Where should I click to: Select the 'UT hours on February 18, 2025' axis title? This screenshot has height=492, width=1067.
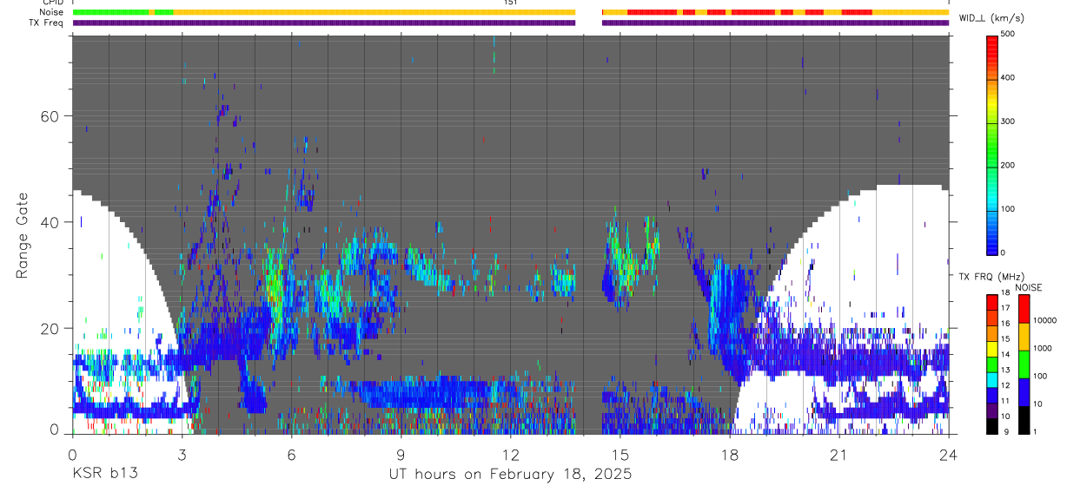tap(510, 475)
